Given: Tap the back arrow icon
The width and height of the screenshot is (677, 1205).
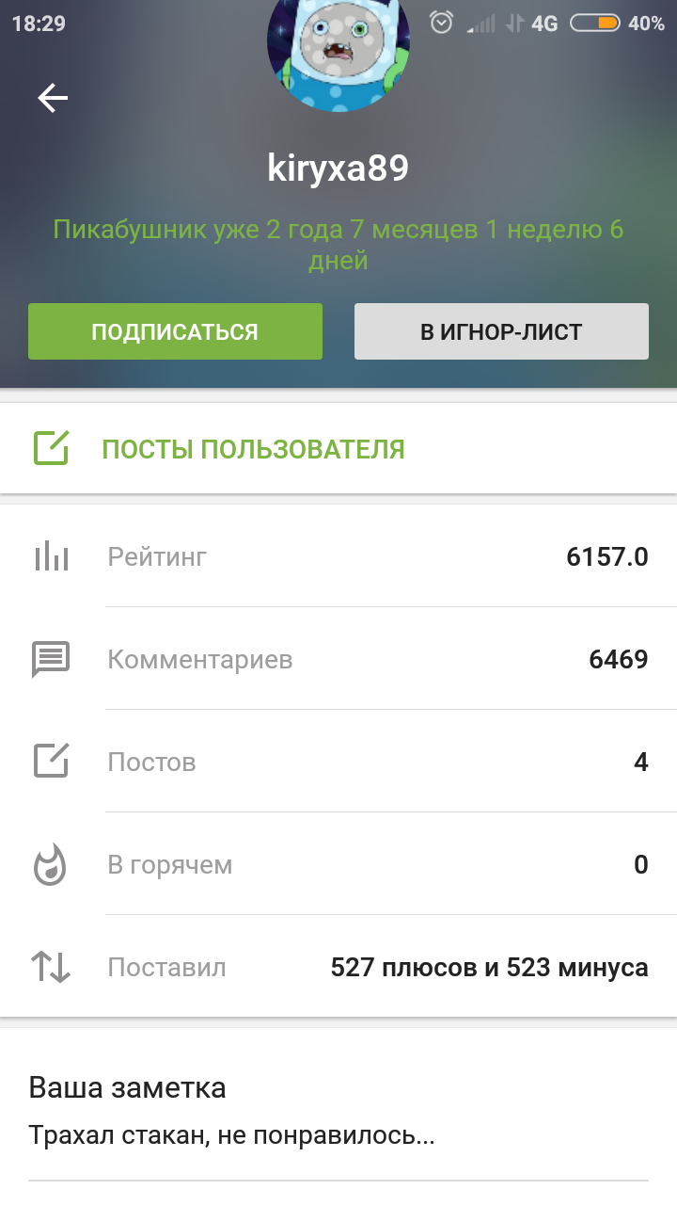Looking at the screenshot, I should pyautogui.click(x=53, y=98).
